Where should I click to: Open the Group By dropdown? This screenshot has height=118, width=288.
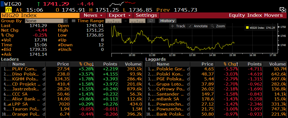(47, 21)
